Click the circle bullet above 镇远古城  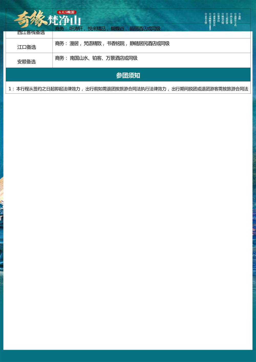pyautogui.click(x=223, y=14)
